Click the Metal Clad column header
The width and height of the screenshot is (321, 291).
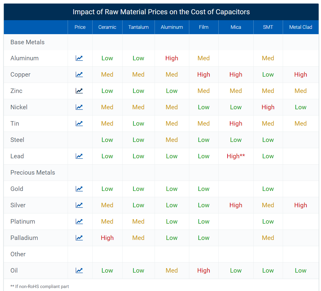(301, 27)
